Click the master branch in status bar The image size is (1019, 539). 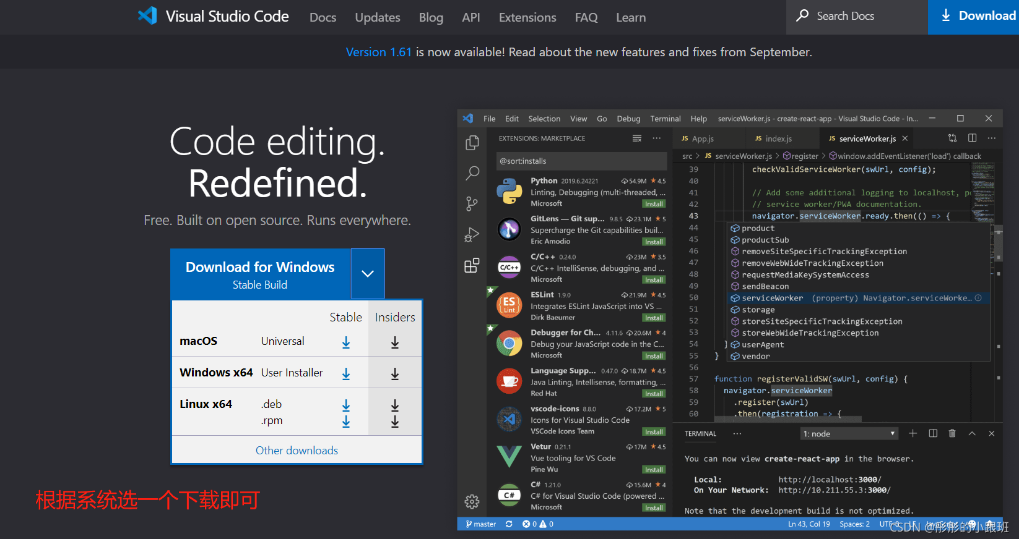pos(481,524)
